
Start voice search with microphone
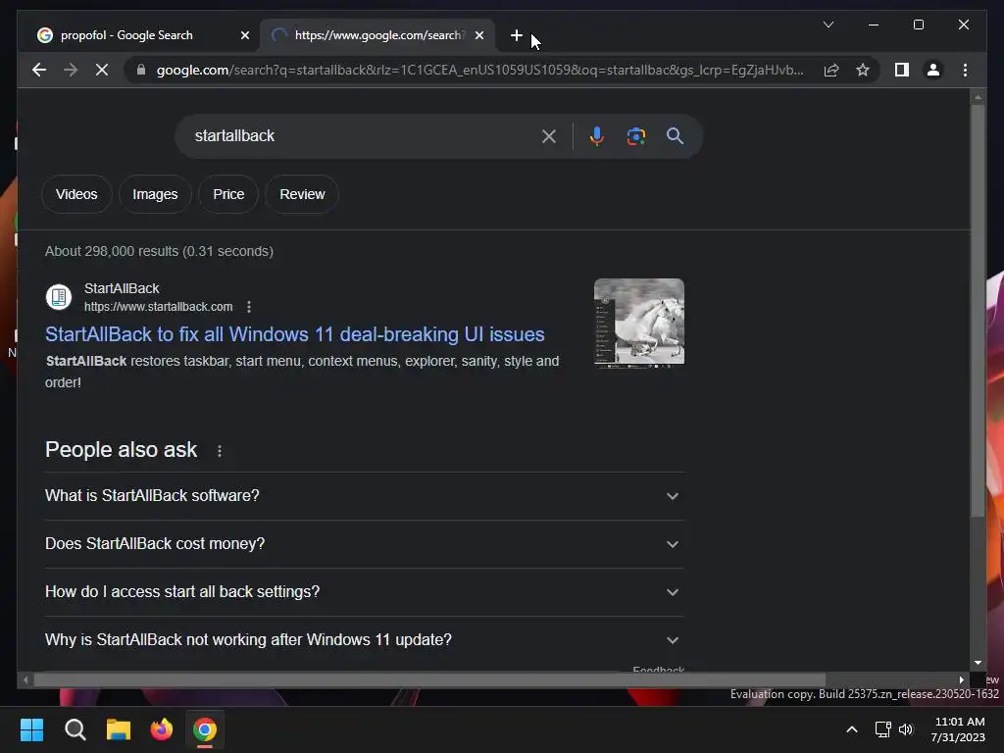(x=597, y=135)
